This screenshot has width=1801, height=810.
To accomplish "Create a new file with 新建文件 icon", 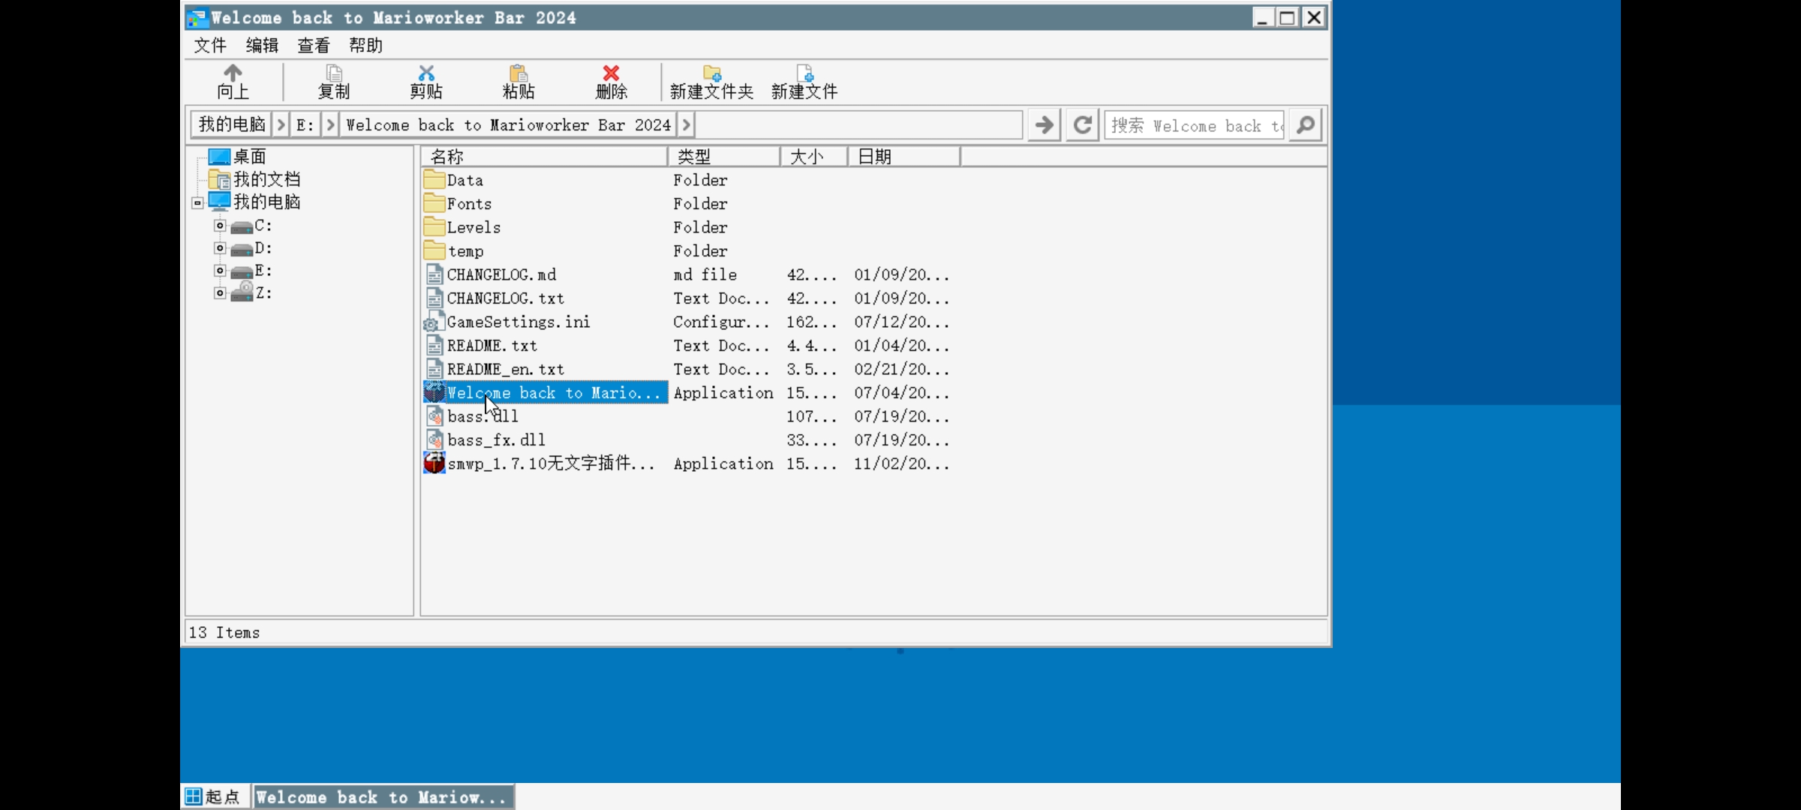I will click(804, 73).
